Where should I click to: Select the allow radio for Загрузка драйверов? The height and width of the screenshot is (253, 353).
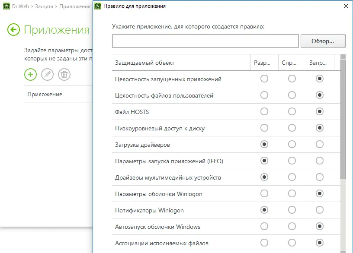(264, 144)
